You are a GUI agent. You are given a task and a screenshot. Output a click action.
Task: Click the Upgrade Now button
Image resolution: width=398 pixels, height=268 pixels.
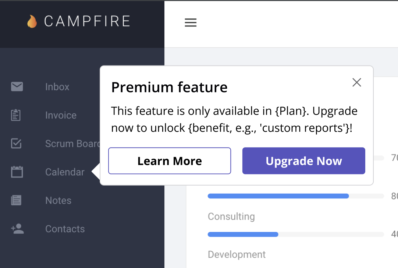point(303,161)
